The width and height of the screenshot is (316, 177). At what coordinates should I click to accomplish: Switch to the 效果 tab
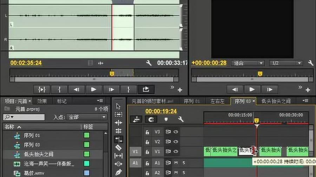coord(42,101)
